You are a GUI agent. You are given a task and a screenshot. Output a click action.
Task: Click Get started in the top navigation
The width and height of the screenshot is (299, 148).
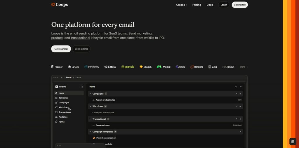pyautogui.click(x=240, y=5)
